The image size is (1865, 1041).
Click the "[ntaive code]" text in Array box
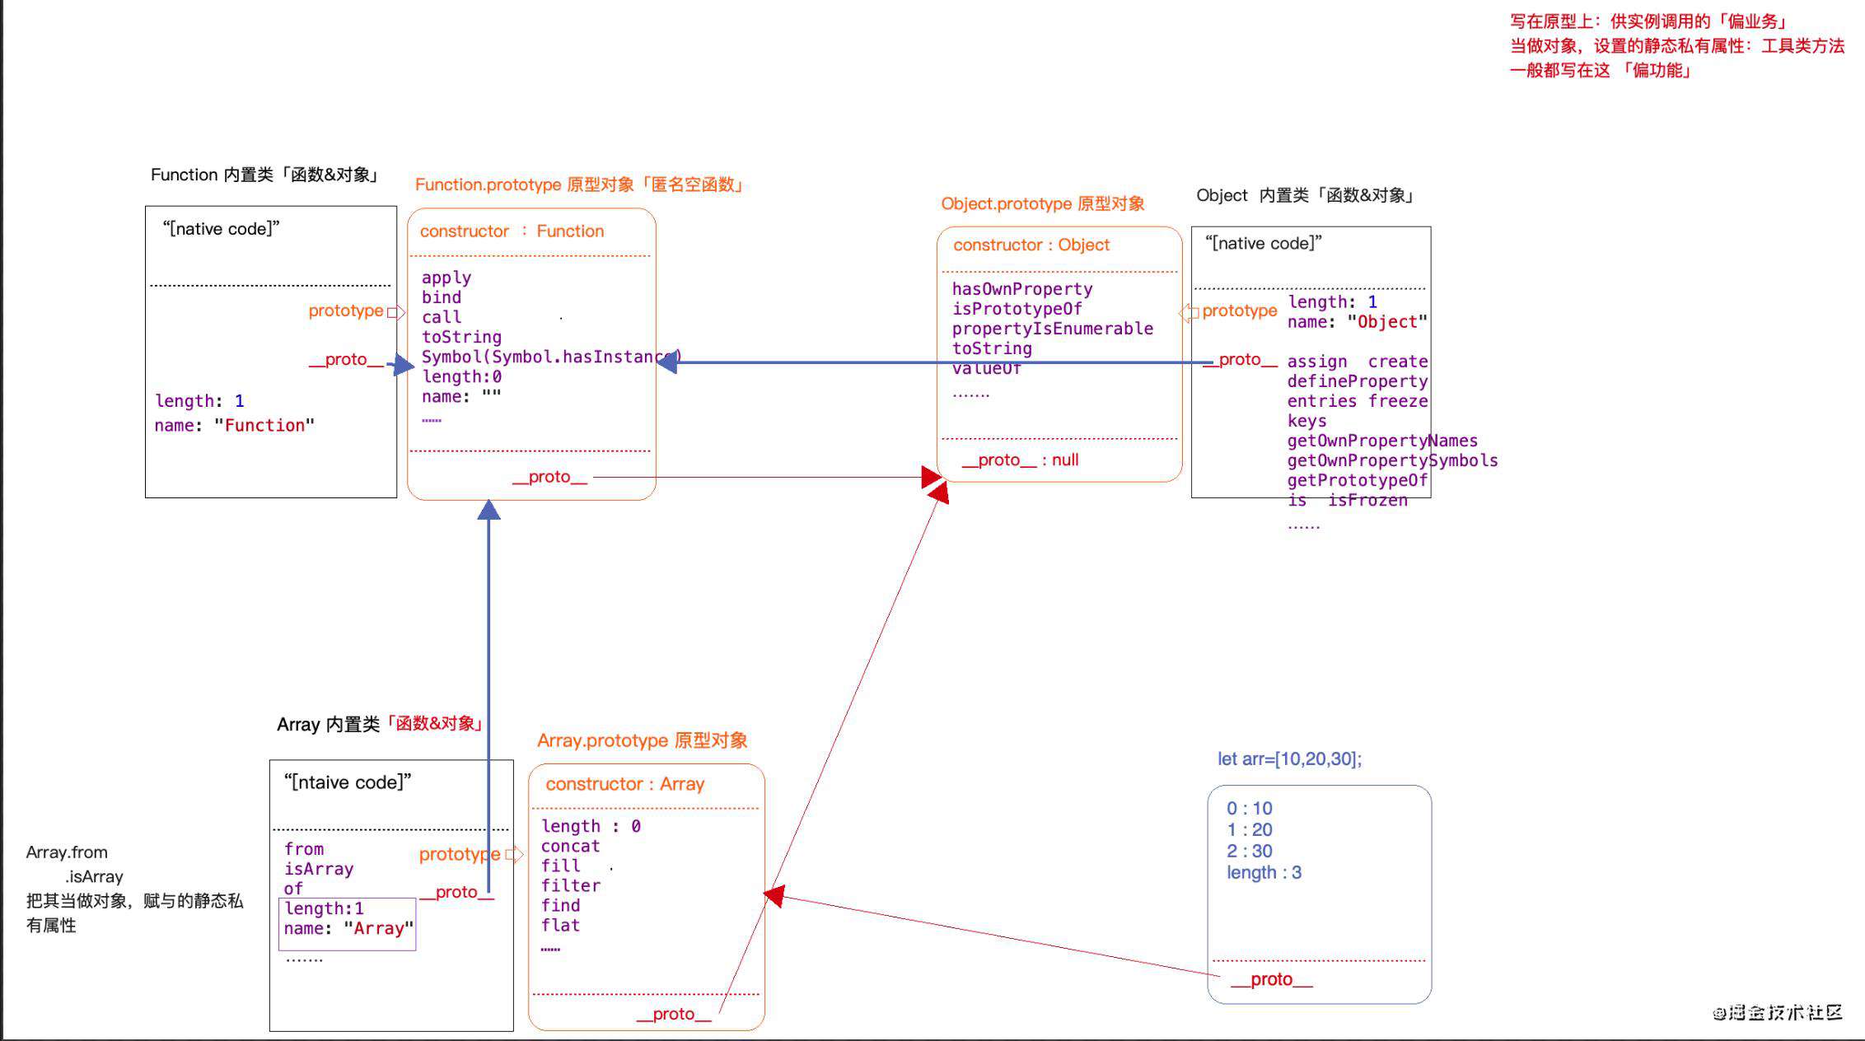tap(347, 782)
